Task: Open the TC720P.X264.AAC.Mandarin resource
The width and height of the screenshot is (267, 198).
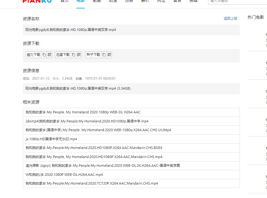Action: click(131, 184)
